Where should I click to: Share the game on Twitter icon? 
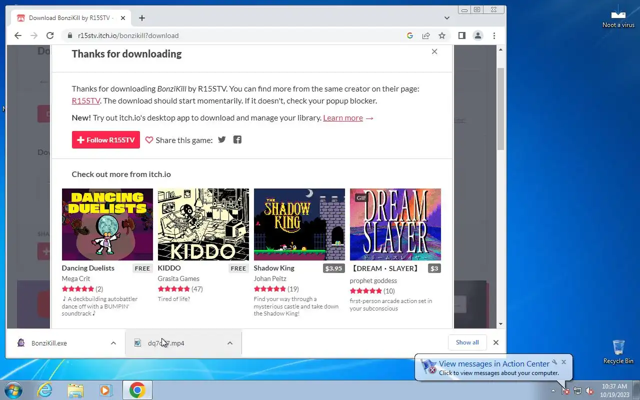click(x=222, y=139)
